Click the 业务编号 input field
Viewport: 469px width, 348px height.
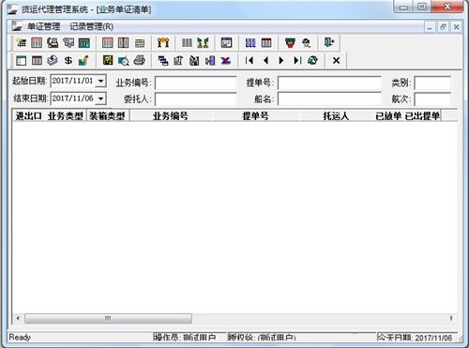pyautogui.click(x=196, y=83)
